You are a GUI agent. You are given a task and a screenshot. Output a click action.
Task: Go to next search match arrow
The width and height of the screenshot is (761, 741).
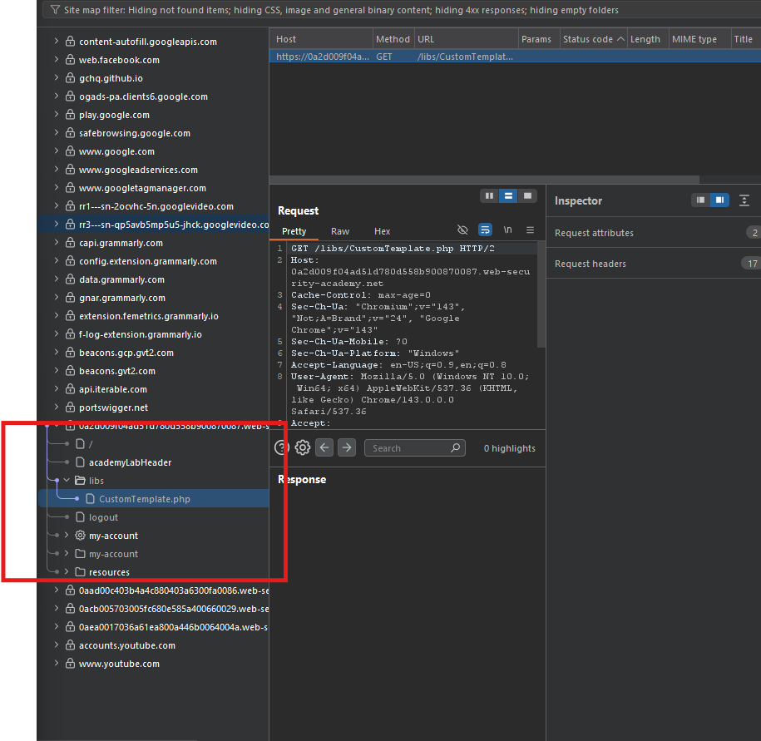pyautogui.click(x=347, y=447)
